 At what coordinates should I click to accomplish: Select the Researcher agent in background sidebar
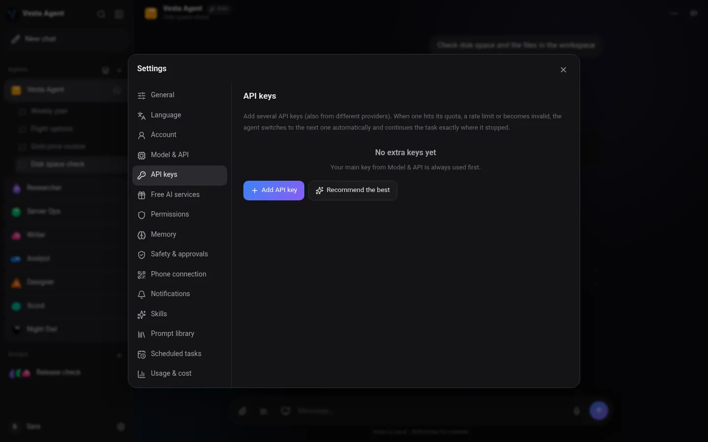[66, 188]
